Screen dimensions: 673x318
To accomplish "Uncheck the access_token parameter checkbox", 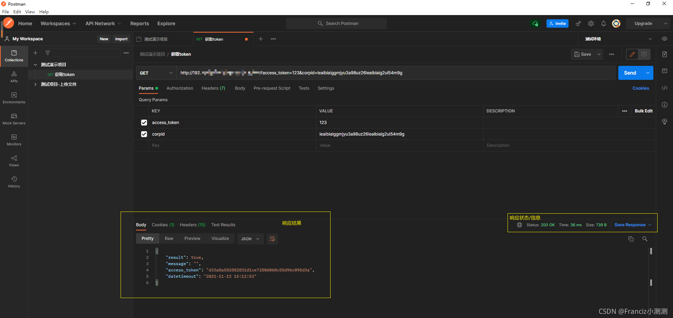I will click(x=144, y=123).
